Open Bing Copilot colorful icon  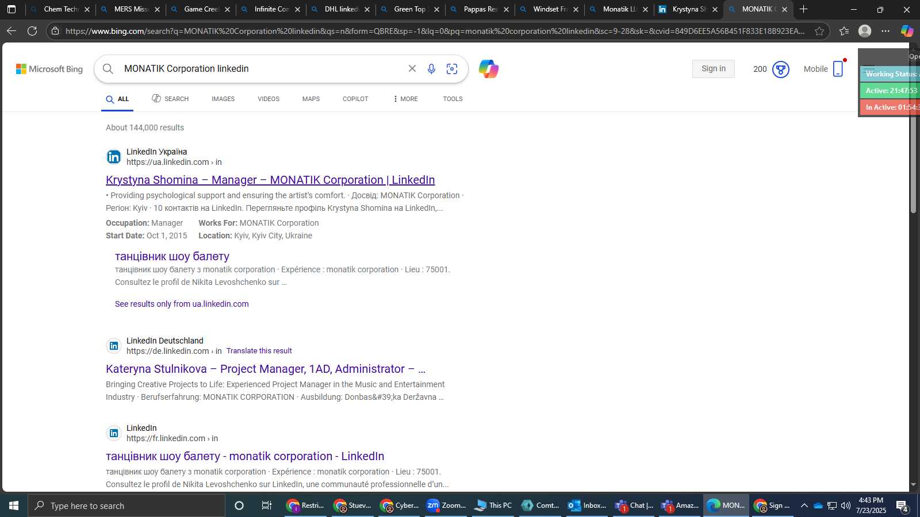click(x=489, y=69)
